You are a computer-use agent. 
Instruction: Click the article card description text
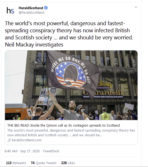click(x=71, y=133)
